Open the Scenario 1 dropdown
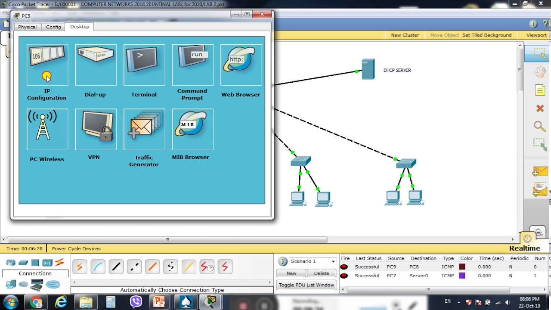The width and height of the screenshot is (551, 310). tap(313, 261)
